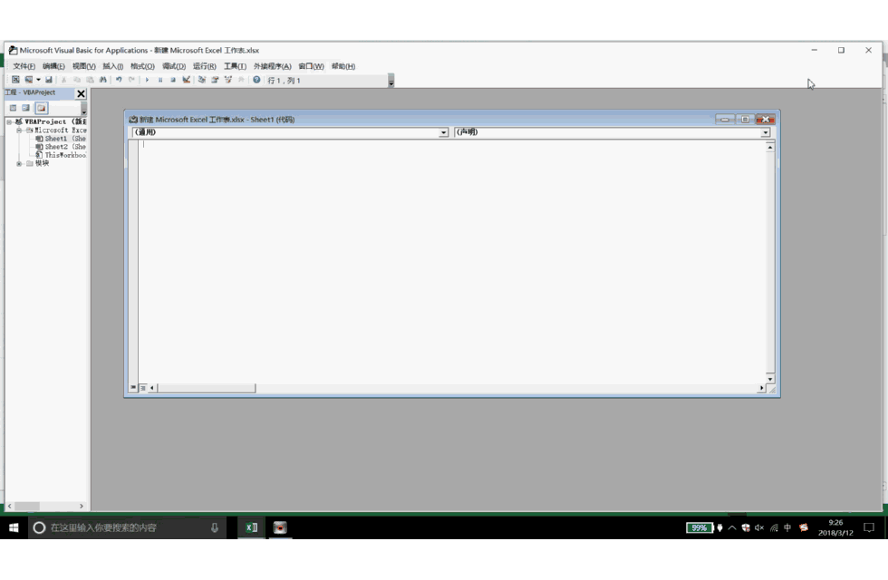Viewport: 888px width, 580px height.
Task: Open the 格式(O) menu
Action: point(142,66)
